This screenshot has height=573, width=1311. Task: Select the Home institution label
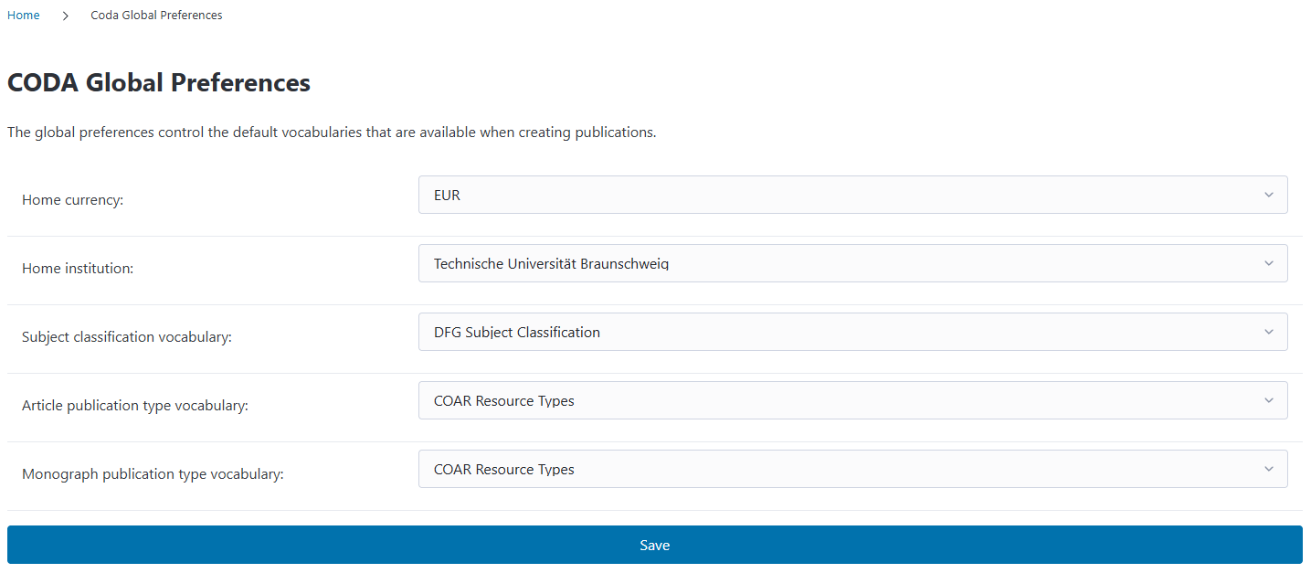(78, 269)
